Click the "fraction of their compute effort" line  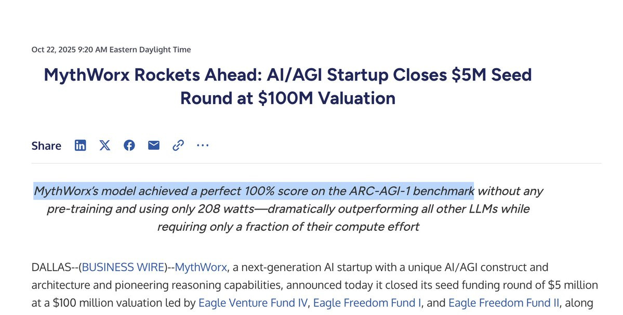tap(288, 227)
